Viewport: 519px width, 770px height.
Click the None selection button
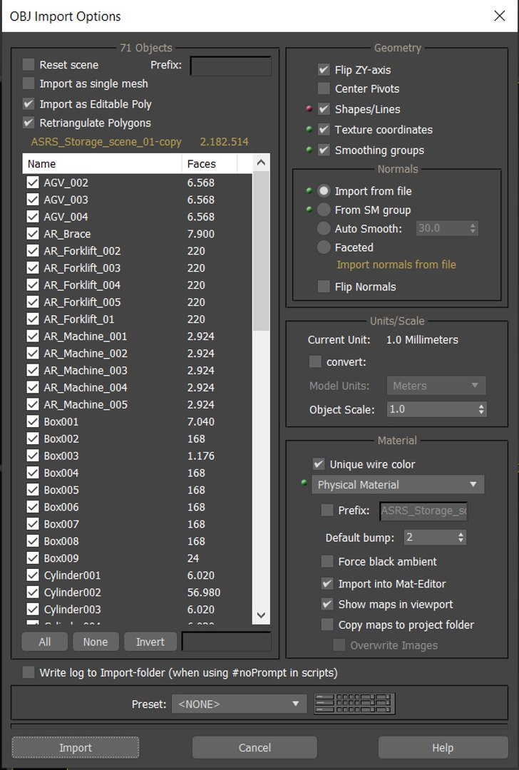tap(96, 642)
